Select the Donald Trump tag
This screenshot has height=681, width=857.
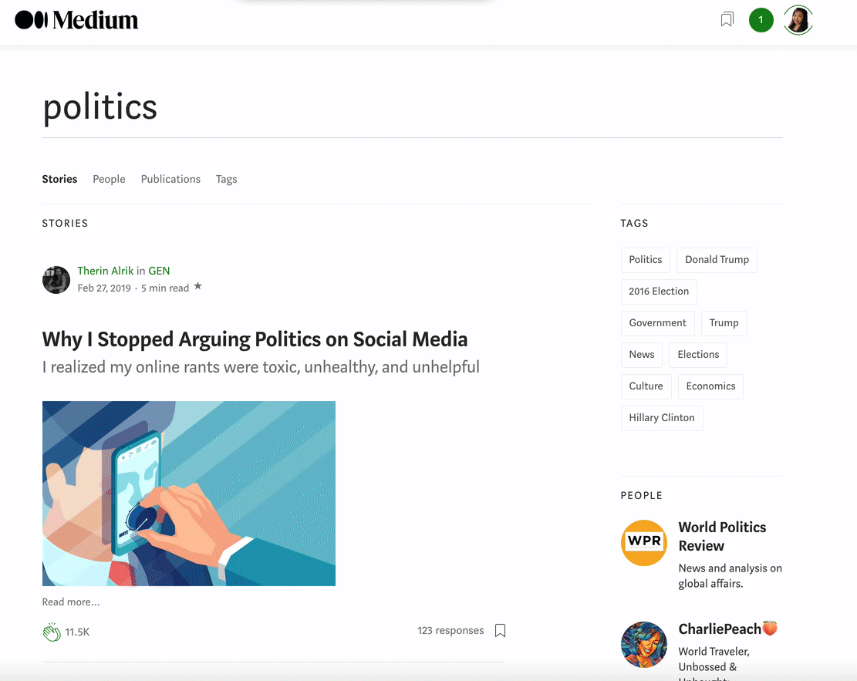point(717,260)
